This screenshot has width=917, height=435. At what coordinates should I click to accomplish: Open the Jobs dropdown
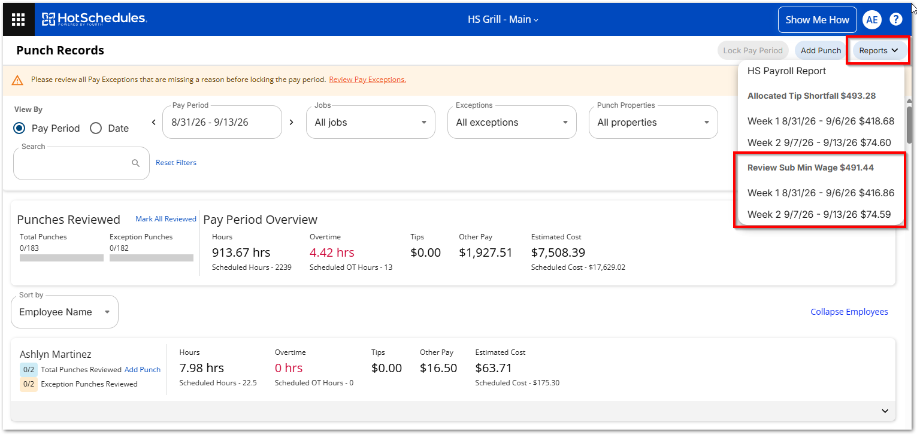pos(371,122)
